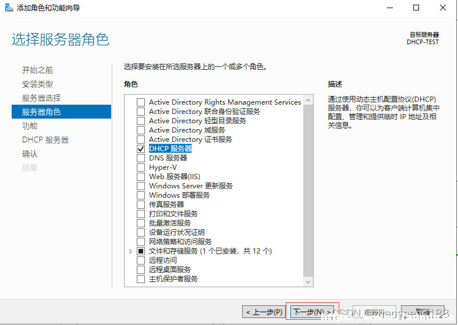
Task: Click the wizard icon in the title bar
Action: click(9, 8)
